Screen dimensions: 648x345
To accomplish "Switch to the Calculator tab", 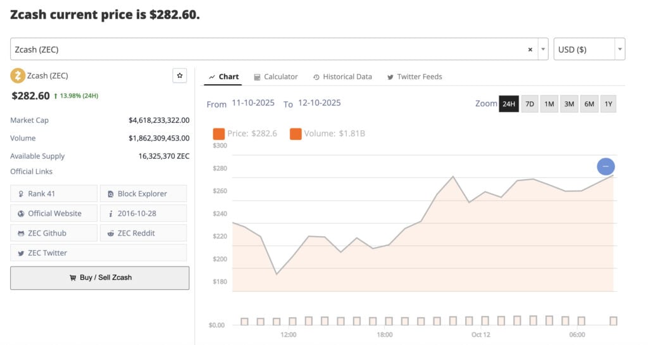I will (275, 77).
